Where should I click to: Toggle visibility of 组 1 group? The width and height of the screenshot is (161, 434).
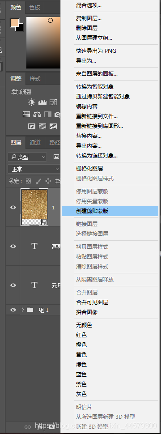[x=13, y=310]
